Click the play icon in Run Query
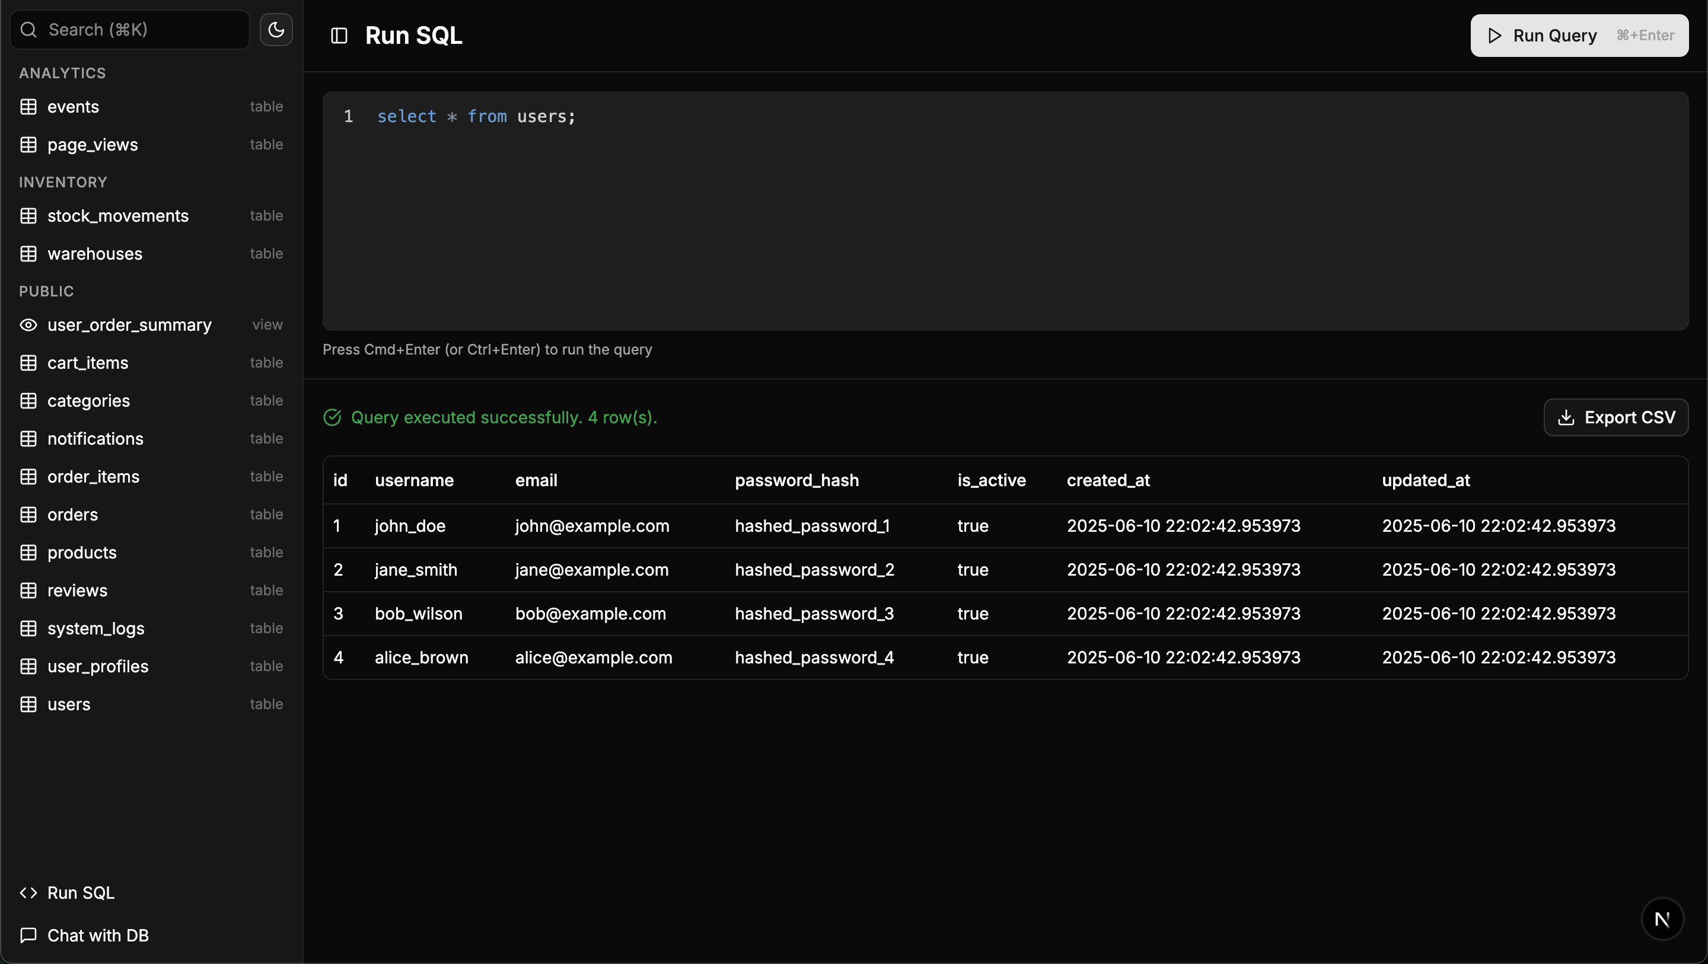The image size is (1708, 964). click(1494, 36)
